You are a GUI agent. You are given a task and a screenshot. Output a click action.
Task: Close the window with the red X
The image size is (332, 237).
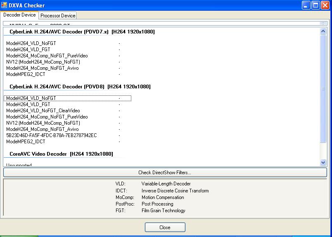click(x=325, y=5)
